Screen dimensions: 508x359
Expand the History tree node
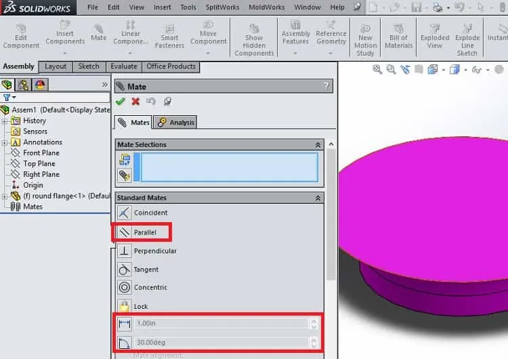click(5, 121)
